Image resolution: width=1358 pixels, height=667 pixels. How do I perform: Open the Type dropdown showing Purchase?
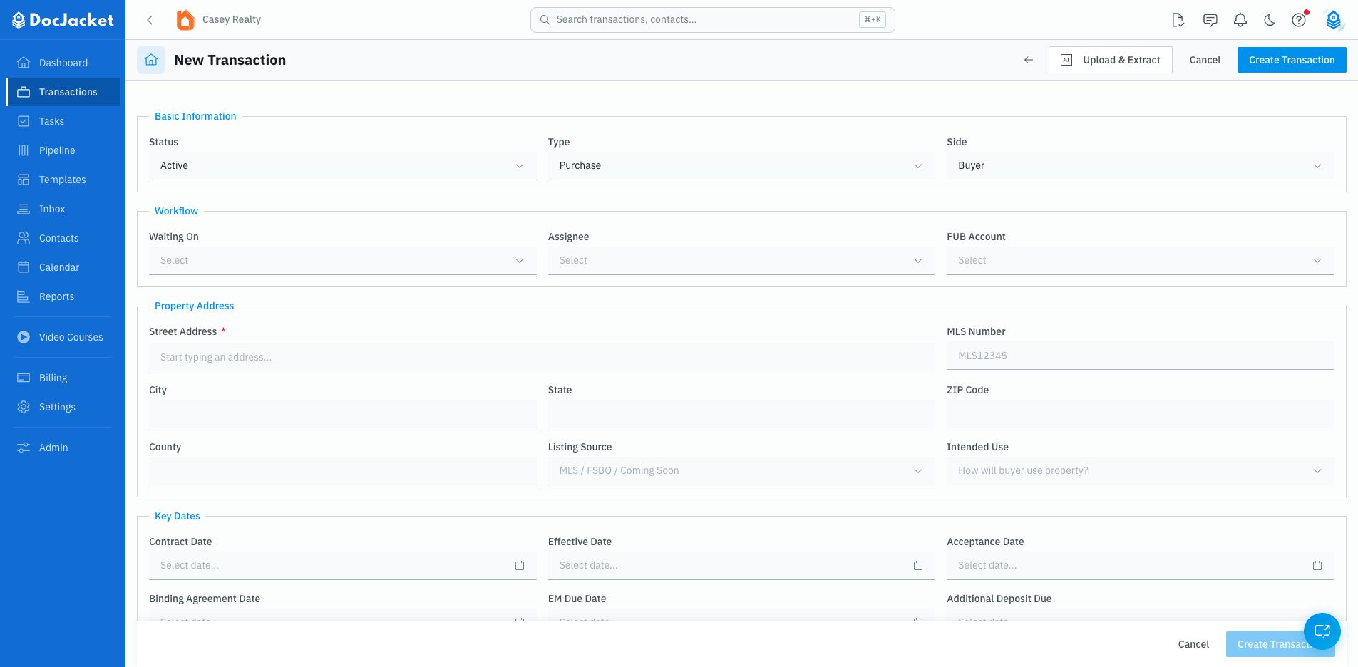[741, 165]
